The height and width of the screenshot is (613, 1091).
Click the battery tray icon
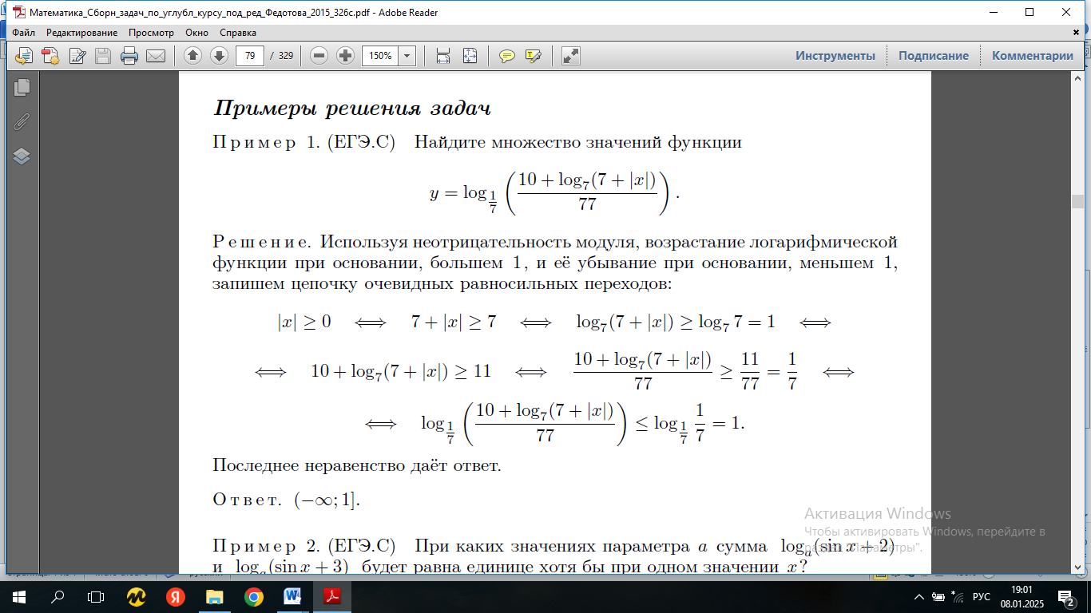tap(938, 597)
